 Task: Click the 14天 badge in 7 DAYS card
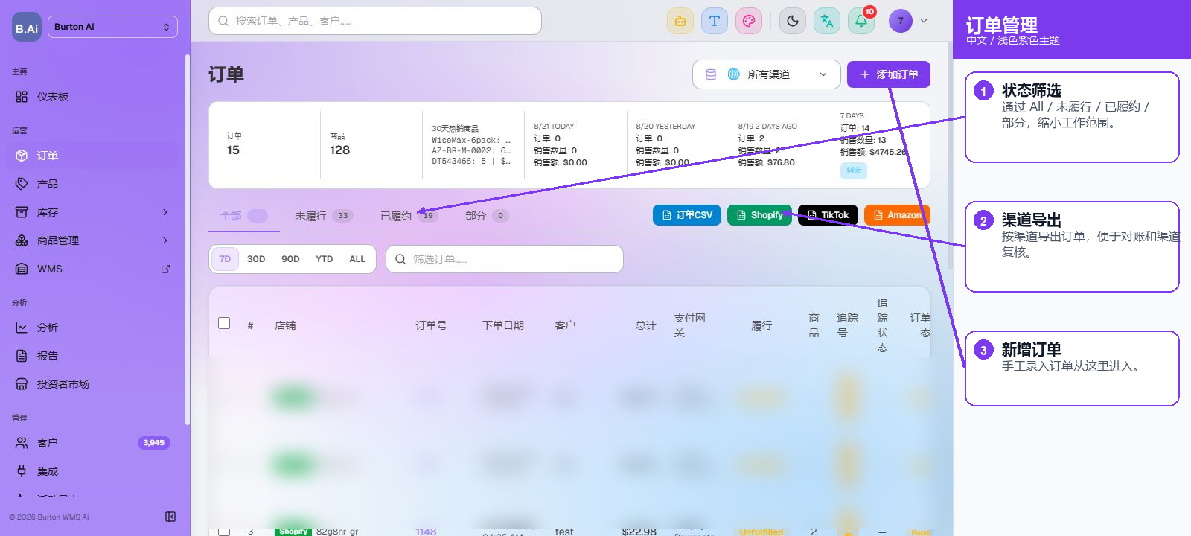(854, 170)
